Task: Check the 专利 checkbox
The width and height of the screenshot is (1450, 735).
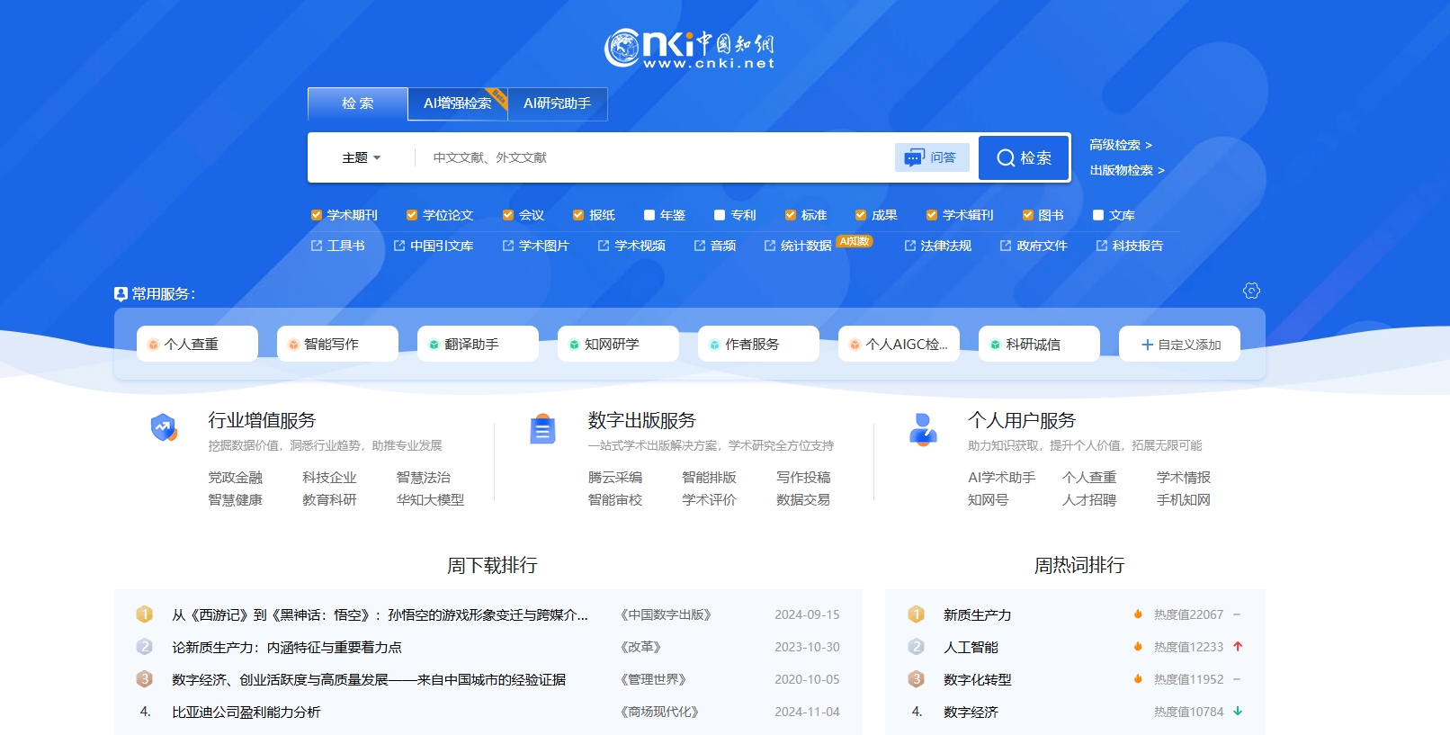Action: point(720,215)
